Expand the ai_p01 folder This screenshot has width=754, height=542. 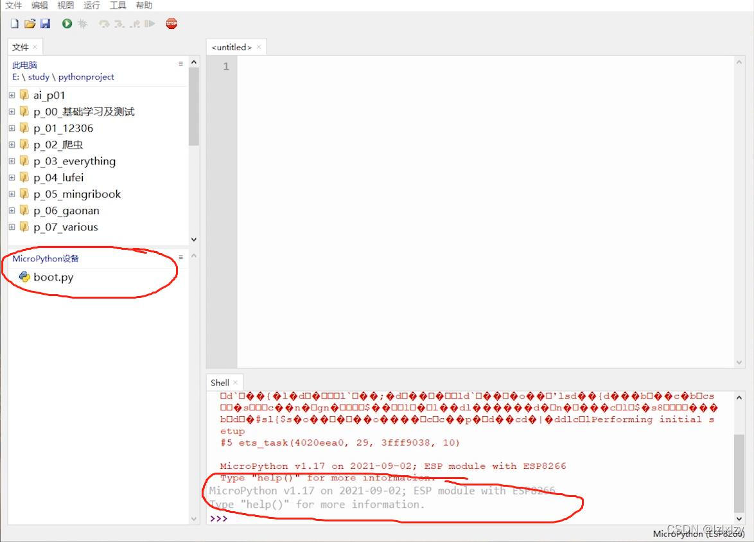(12, 95)
